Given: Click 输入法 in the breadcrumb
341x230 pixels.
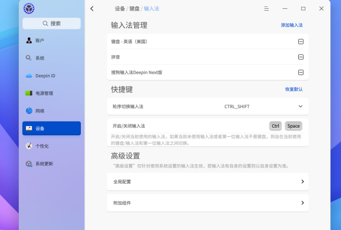Looking at the screenshot, I should click(151, 9).
